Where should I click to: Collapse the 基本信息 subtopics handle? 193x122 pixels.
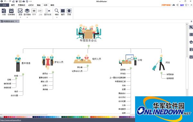click(23, 74)
